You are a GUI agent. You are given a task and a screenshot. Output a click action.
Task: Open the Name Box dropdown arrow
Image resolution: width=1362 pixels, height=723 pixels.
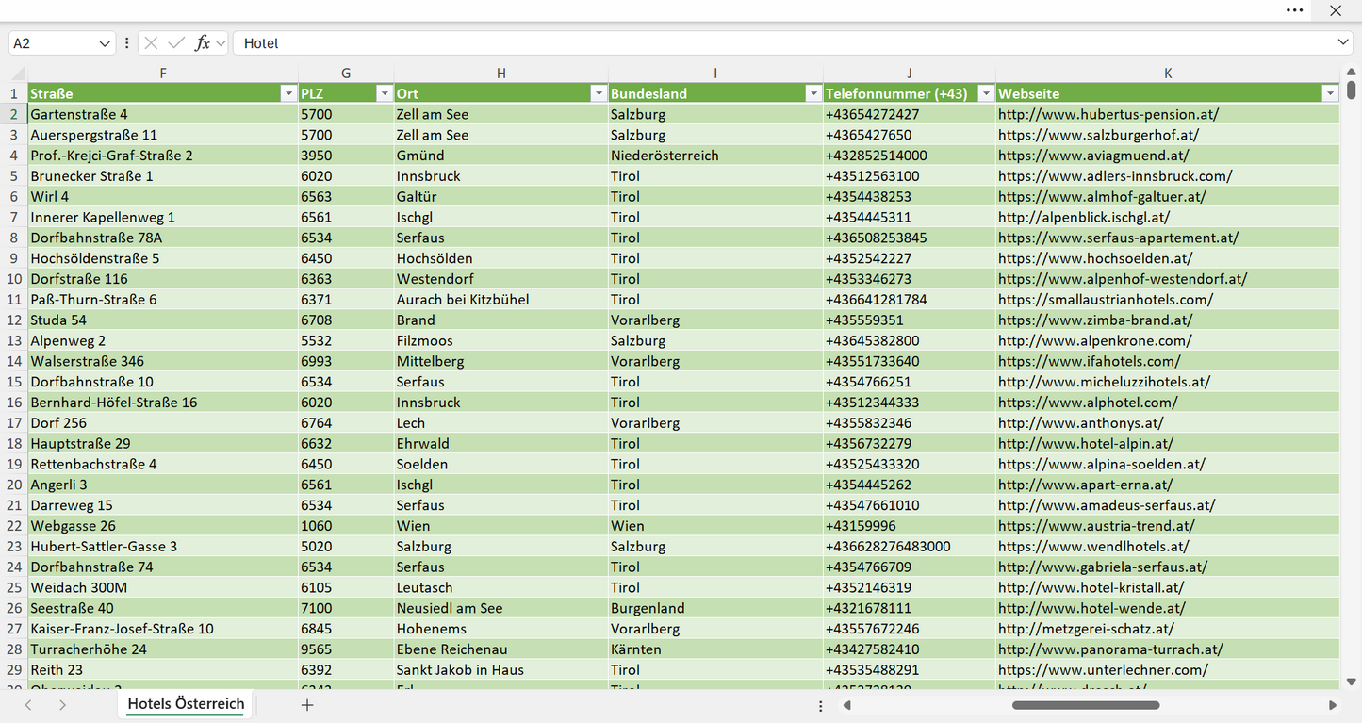[105, 43]
